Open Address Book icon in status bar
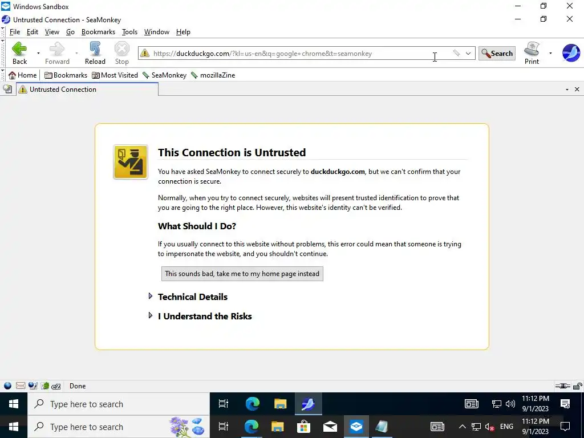This screenshot has width=584, height=438. pyautogui.click(x=45, y=386)
